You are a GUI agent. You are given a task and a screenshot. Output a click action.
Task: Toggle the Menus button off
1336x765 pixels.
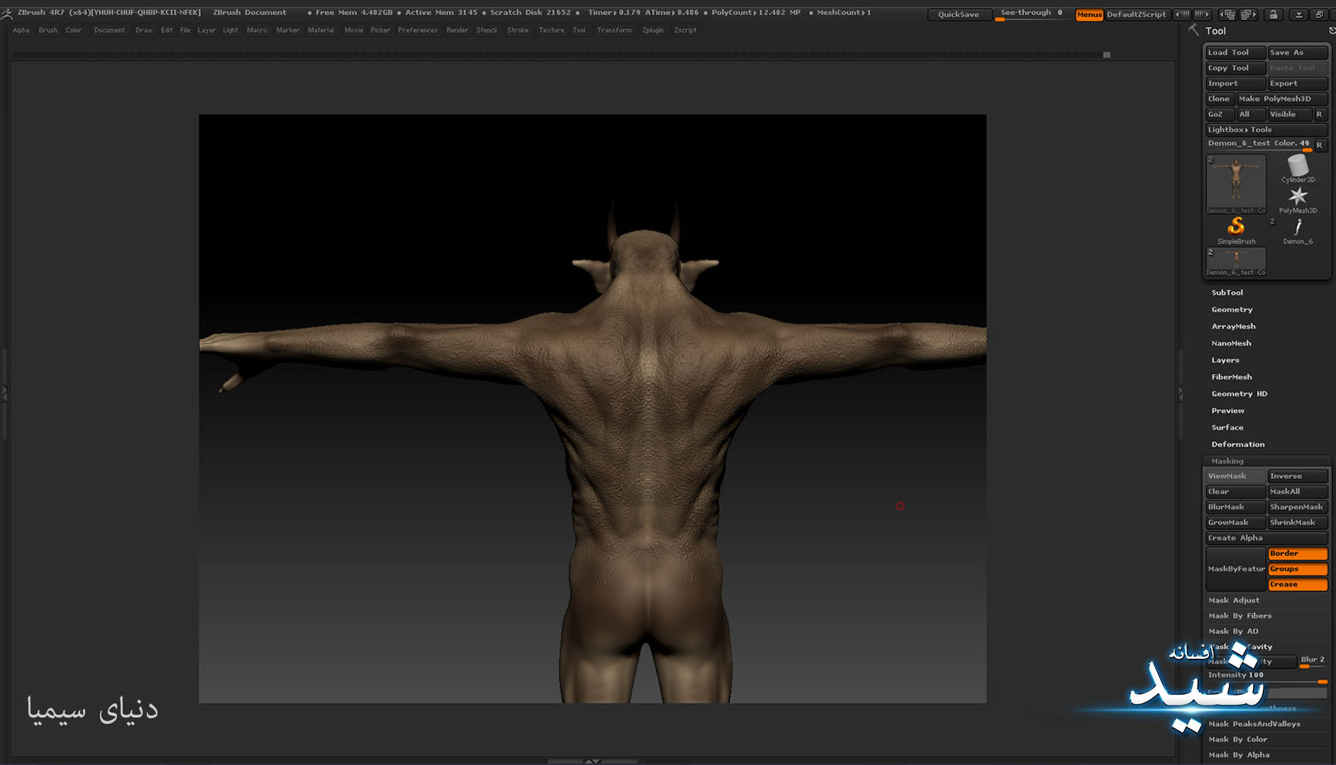1089,14
